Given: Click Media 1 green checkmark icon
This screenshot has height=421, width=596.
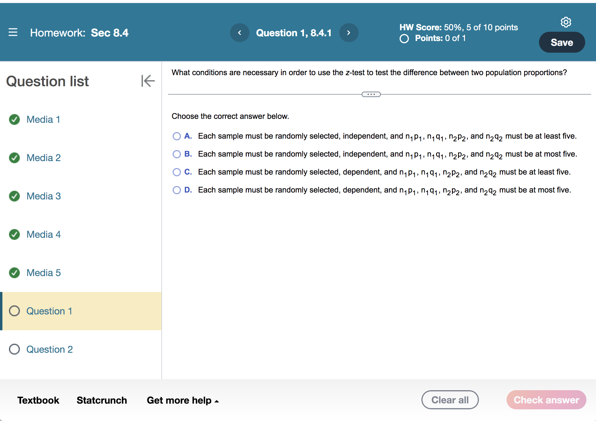Looking at the screenshot, I should 14,119.
